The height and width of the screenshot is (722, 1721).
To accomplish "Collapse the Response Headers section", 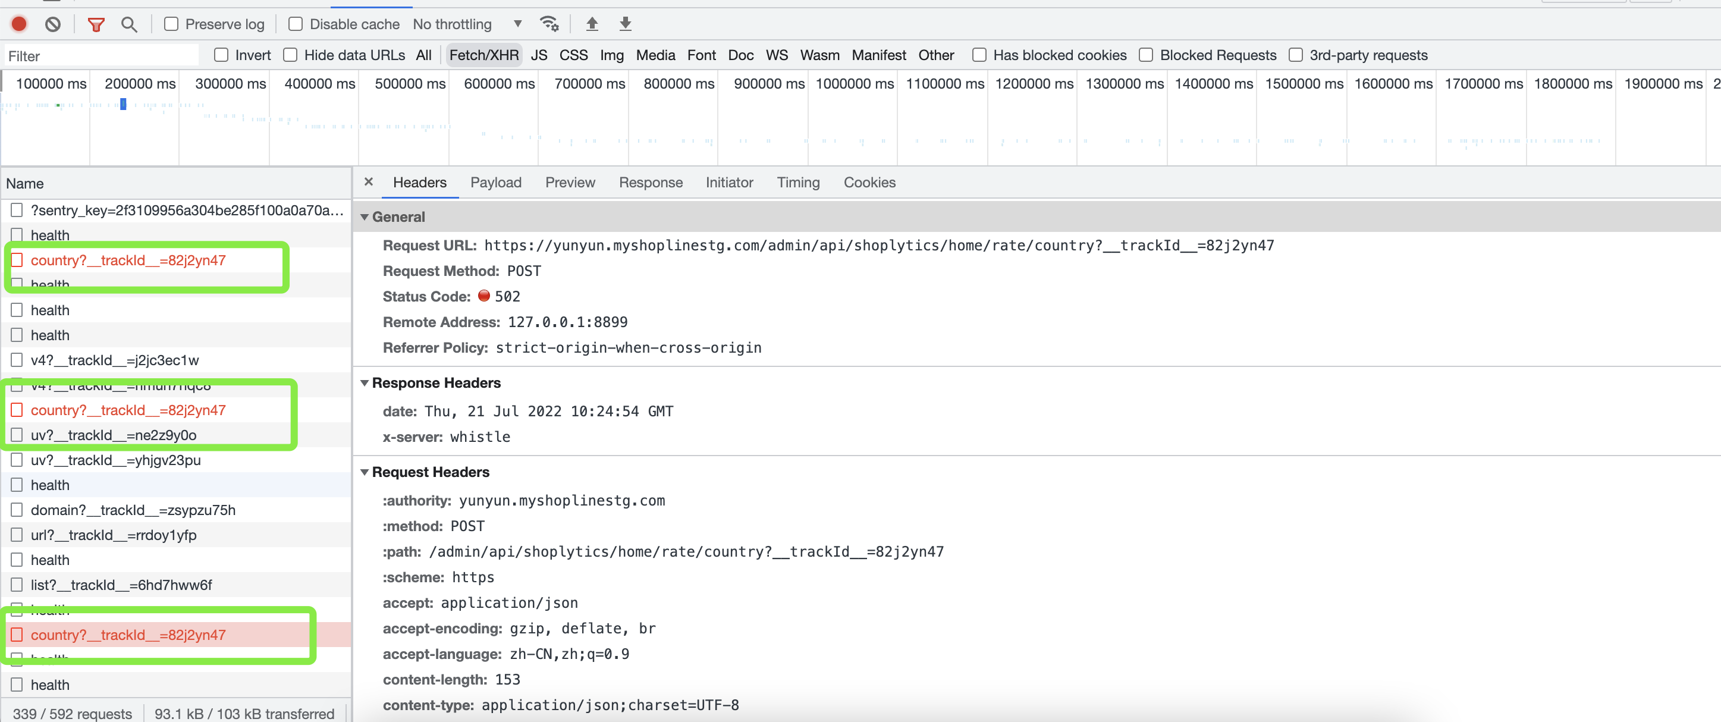I will click(x=365, y=384).
